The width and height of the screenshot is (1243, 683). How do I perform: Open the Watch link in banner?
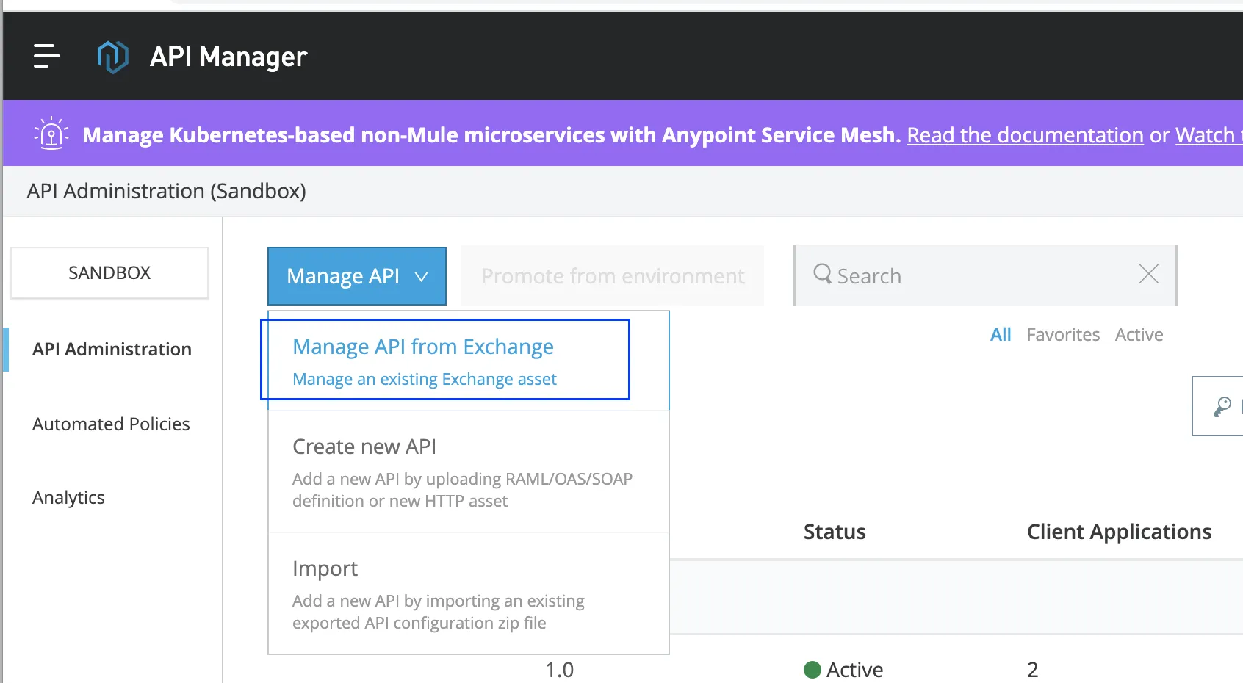click(x=1208, y=135)
